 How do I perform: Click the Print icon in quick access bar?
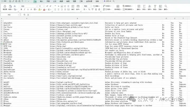pyautogui.click(x=16, y=1)
